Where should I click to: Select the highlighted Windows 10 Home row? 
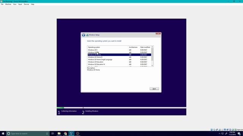tap(119, 55)
